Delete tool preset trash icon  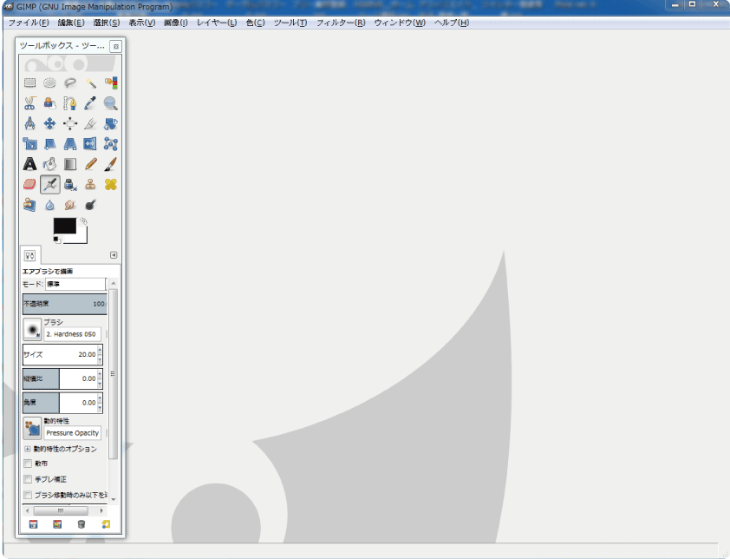[x=81, y=524]
